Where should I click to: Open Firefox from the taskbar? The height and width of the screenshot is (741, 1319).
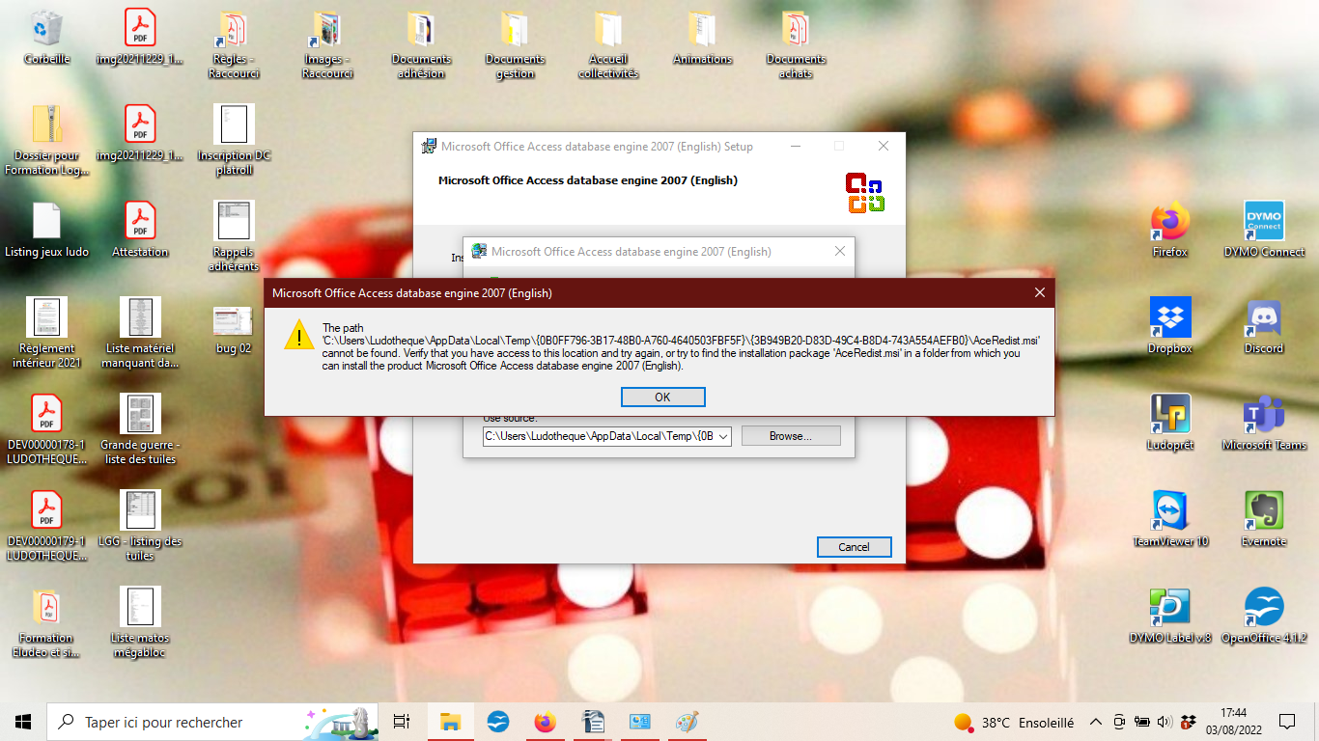pyautogui.click(x=546, y=722)
